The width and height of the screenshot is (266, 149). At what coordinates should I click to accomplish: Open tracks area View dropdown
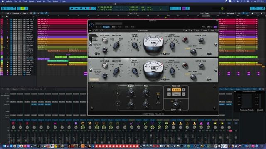(25, 13)
